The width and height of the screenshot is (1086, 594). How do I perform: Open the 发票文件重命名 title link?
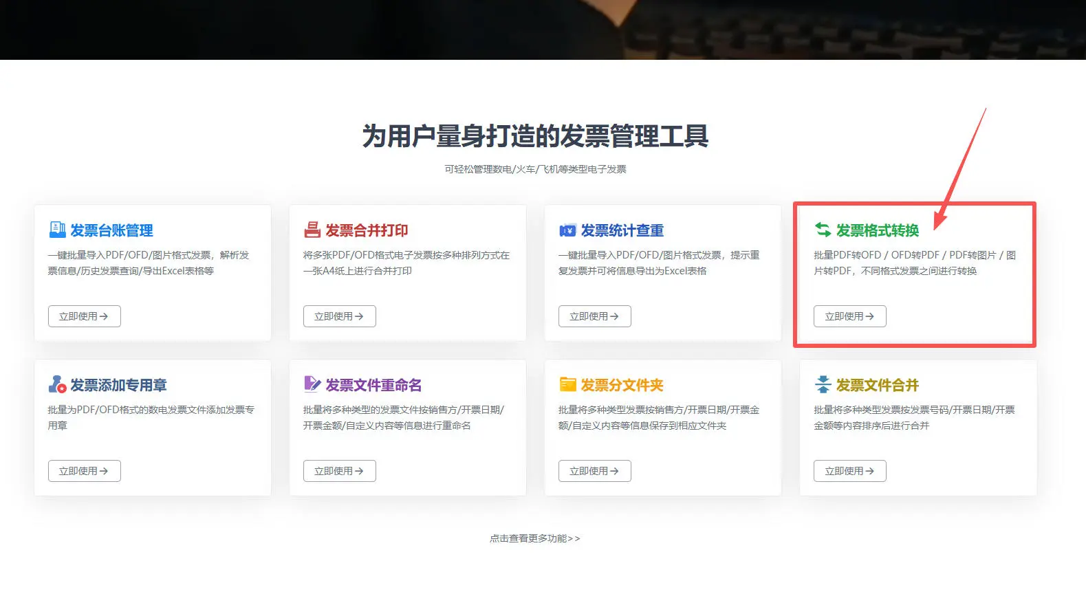click(373, 385)
